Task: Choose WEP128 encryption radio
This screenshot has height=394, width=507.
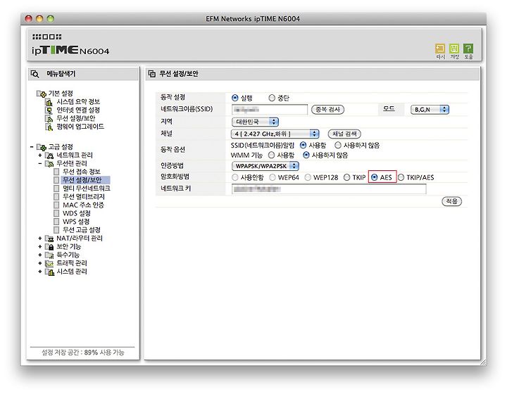Action: 308,177
